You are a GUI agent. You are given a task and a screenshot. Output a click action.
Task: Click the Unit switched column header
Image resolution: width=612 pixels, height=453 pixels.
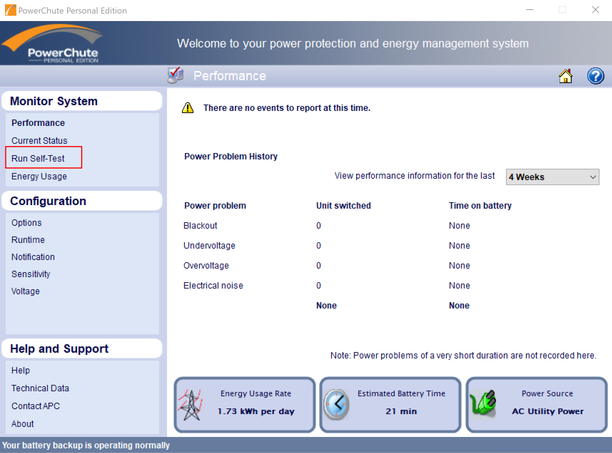(x=343, y=205)
